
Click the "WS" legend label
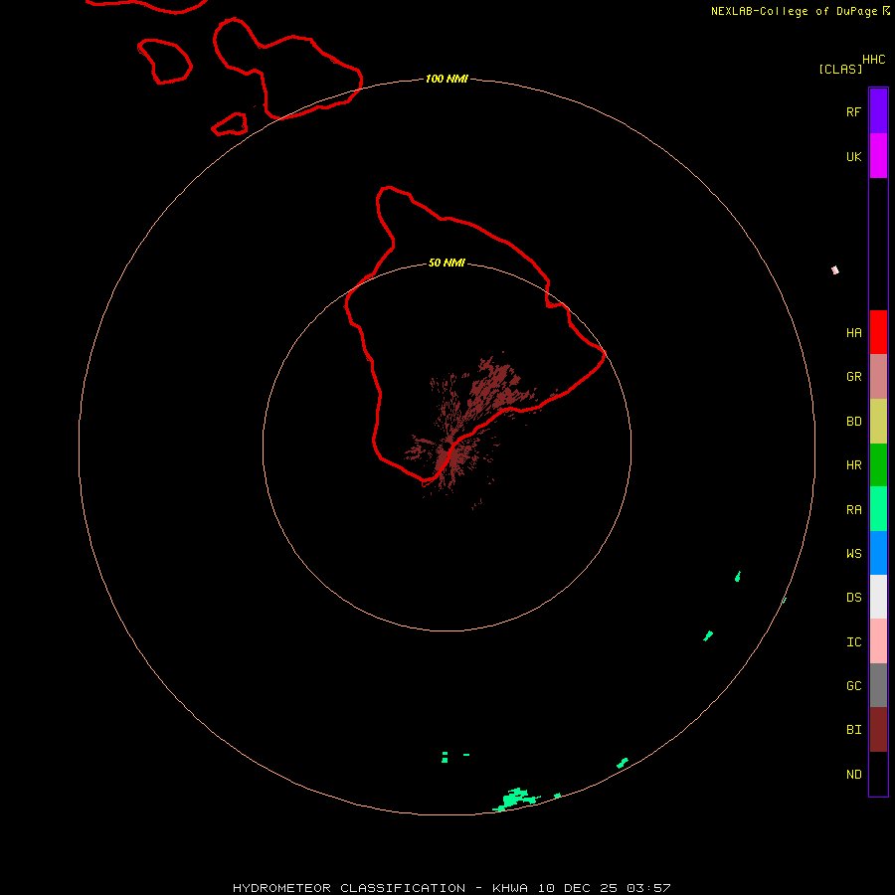(853, 553)
